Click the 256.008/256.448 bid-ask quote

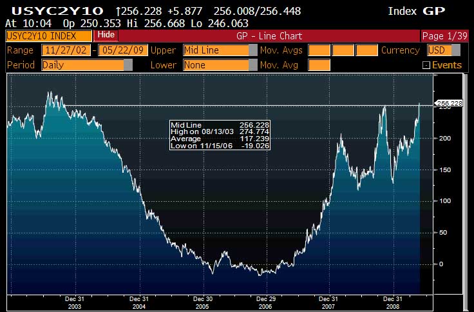[x=257, y=12]
